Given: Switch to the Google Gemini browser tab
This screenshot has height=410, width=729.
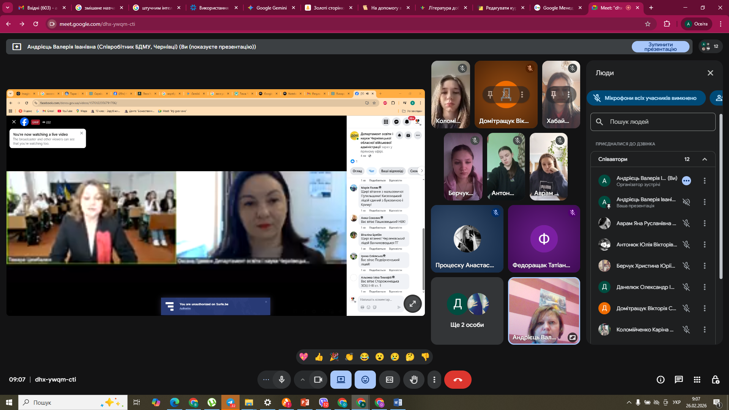Looking at the screenshot, I should 271,8.
